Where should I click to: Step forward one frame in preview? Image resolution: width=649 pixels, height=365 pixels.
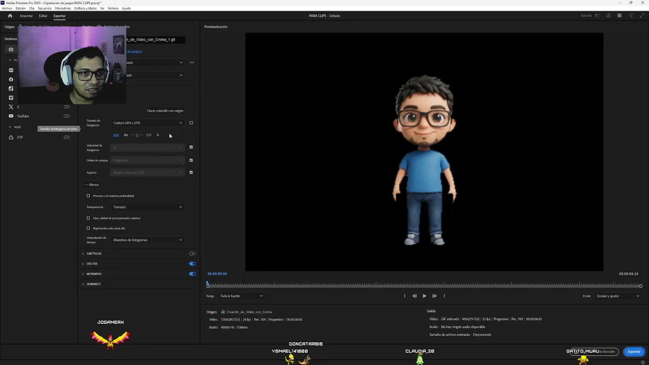[435, 296]
